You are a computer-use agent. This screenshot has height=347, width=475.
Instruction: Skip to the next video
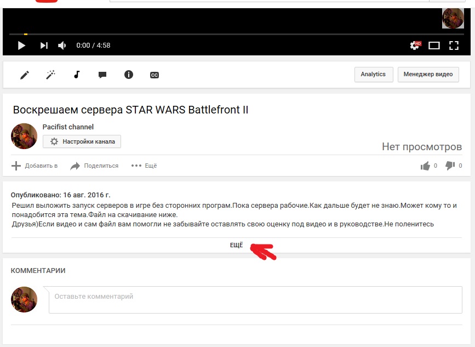click(44, 45)
